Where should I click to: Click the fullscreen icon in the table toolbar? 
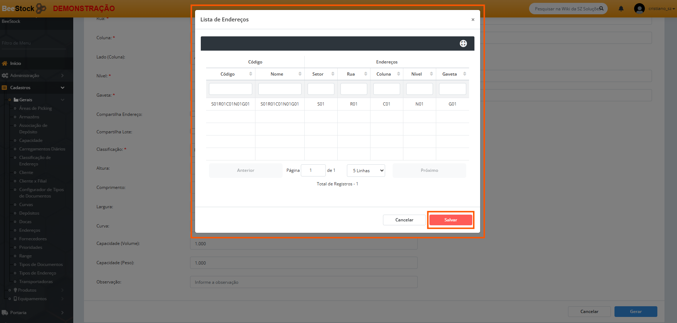click(x=463, y=43)
